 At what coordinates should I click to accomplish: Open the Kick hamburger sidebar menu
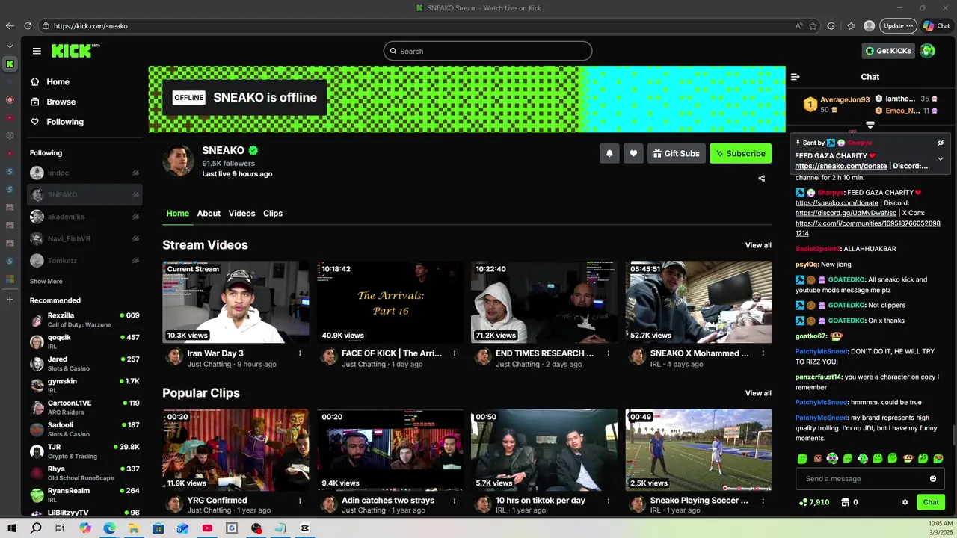[37, 51]
